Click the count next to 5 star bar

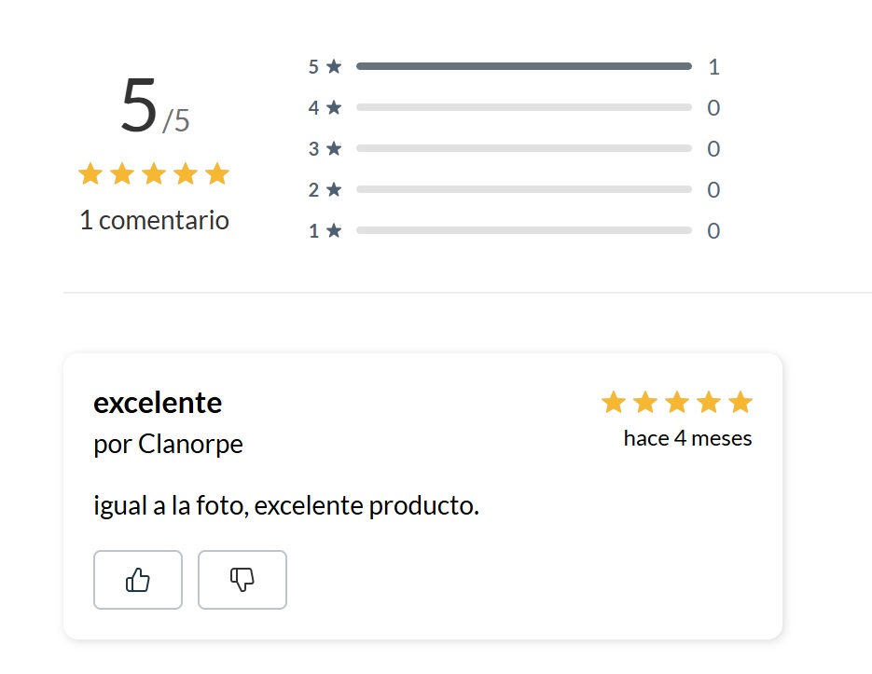coord(714,67)
